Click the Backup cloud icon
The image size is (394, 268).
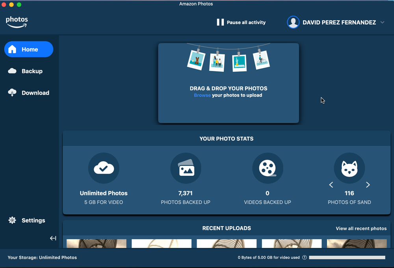tap(12, 71)
